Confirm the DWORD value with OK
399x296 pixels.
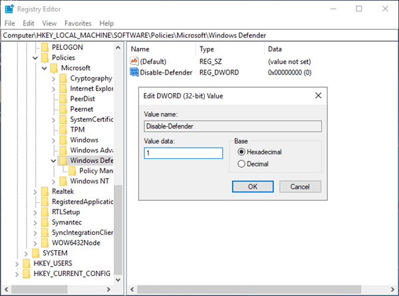[x=253, y=186]
